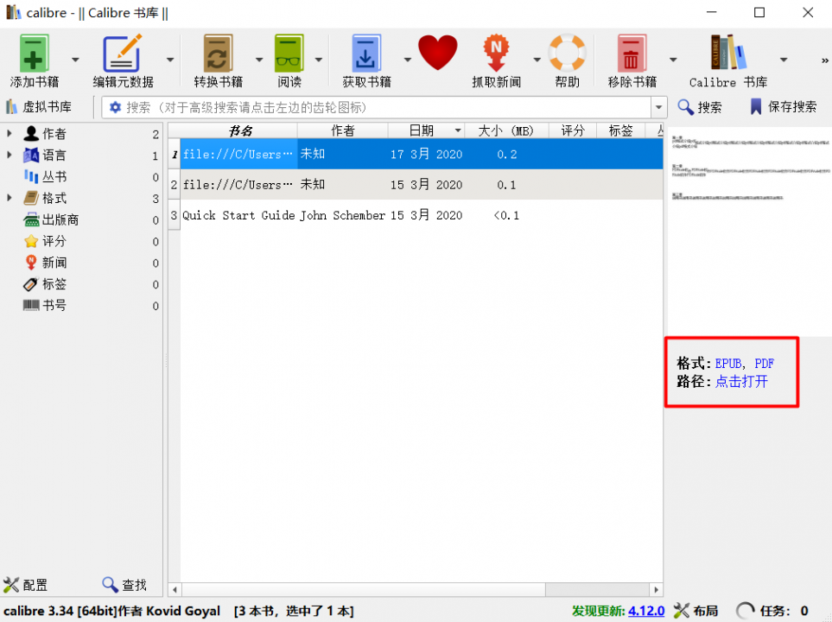Select Tags (标签) category in sidebar
Screen dimensions: 832x622
tap(45, 284)
